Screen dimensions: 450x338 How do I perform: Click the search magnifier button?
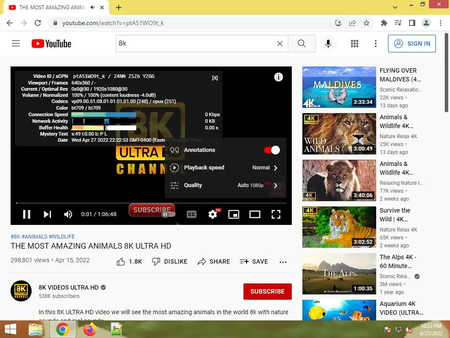[x=301, y=44]
